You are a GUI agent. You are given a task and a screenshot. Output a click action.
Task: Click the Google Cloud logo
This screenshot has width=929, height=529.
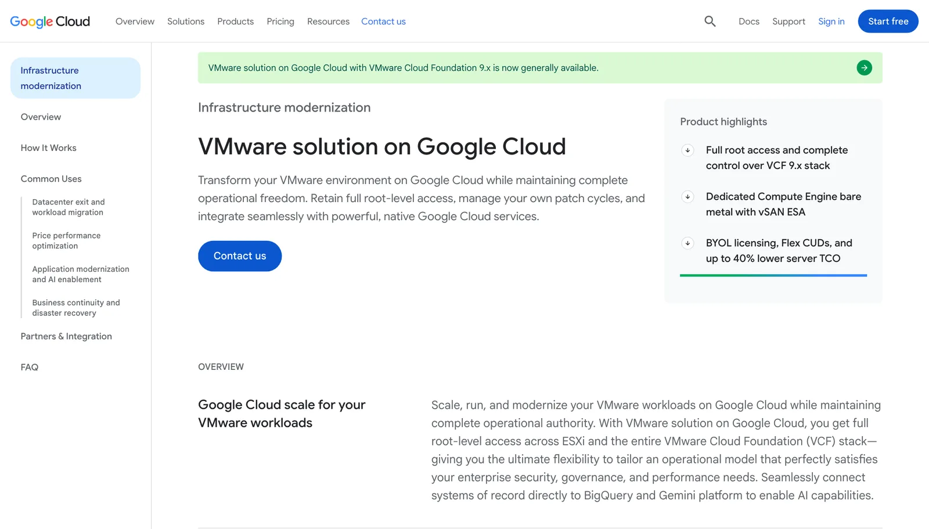click(x=50, y=21)
